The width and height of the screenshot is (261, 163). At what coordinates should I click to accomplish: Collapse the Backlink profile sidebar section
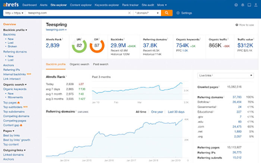15,30
